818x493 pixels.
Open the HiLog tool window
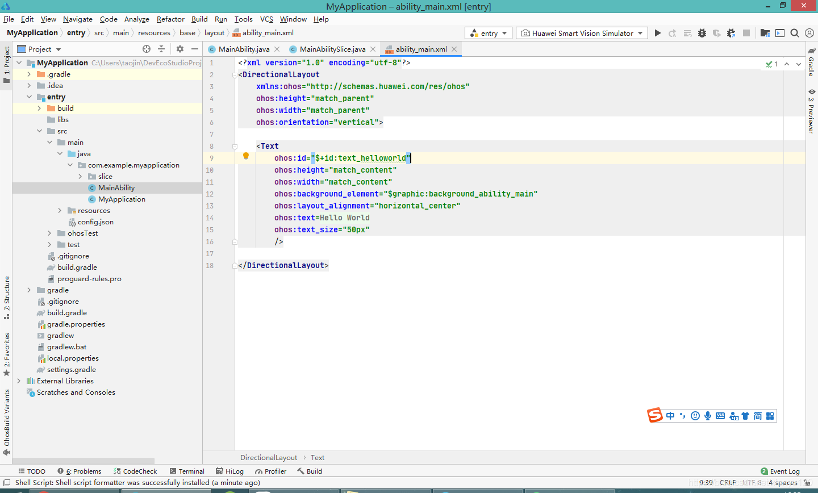[x=229, y=471]
